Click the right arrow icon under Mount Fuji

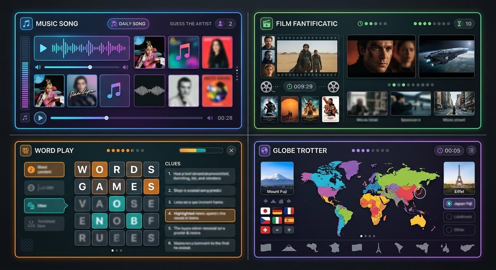pyautogui.click(x=289, y=201)
